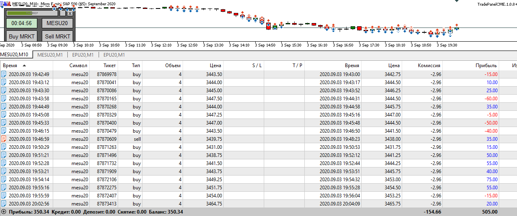Click the row icon for ticket 87870400
This screenshot has width=517, height=216.
click(4, 123)
